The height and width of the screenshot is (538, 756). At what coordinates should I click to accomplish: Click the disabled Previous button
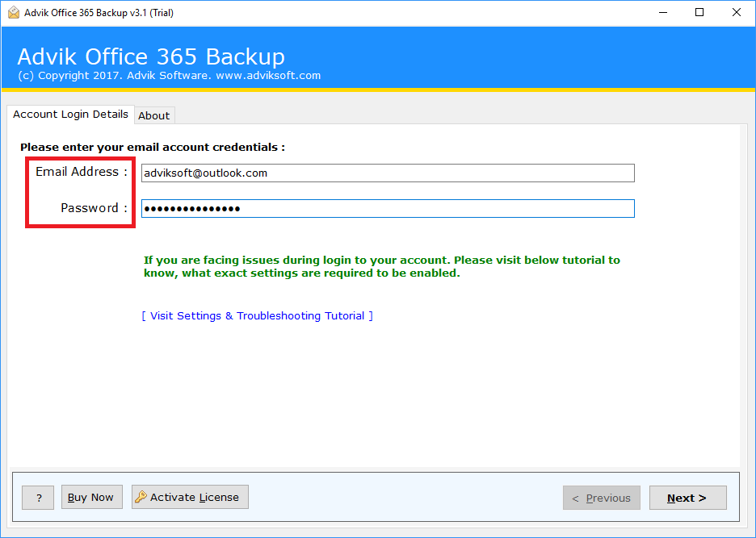[601, 498]
